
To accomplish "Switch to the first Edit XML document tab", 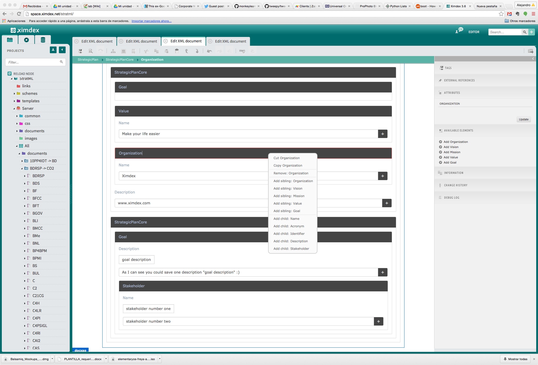I will tap(97, 41).
